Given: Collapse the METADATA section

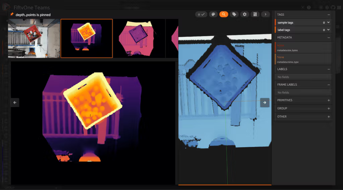Looking at the screenshot, I should tap(329, 37).
